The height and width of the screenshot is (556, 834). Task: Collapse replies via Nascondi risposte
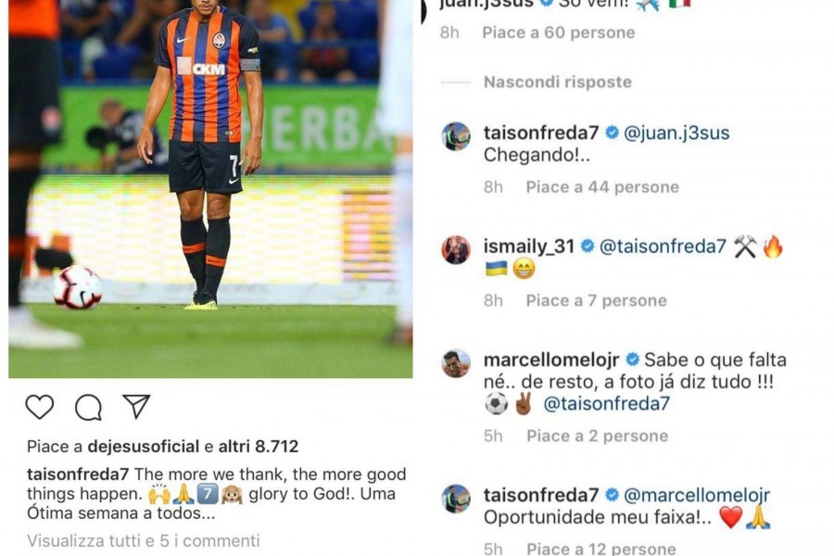[x=558, y=82]
